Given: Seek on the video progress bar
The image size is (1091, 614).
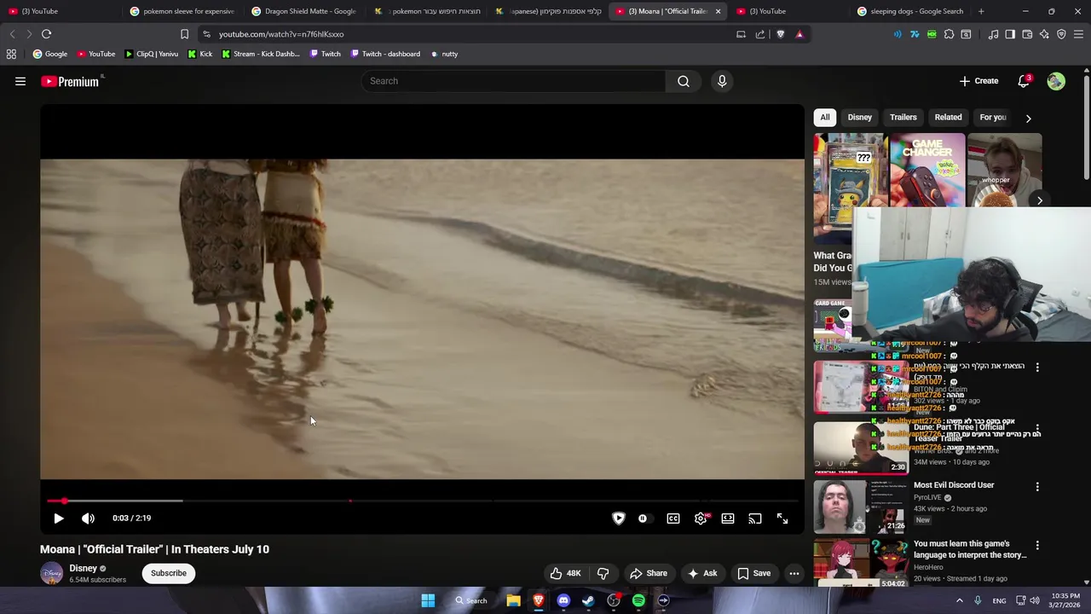Looking at the screenshot, I should point(422,501).
